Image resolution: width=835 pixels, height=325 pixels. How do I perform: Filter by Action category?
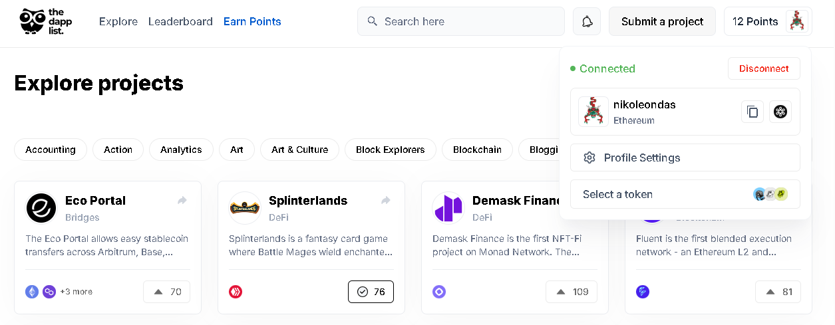[118, 150]
